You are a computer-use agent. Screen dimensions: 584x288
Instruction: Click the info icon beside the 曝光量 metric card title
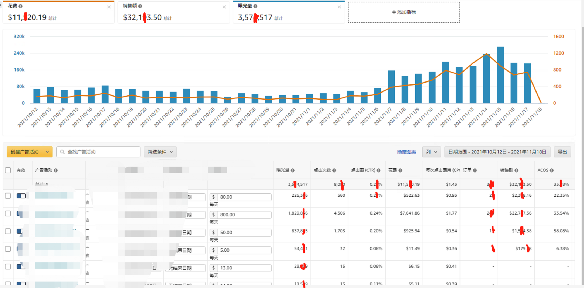[255, 6]
